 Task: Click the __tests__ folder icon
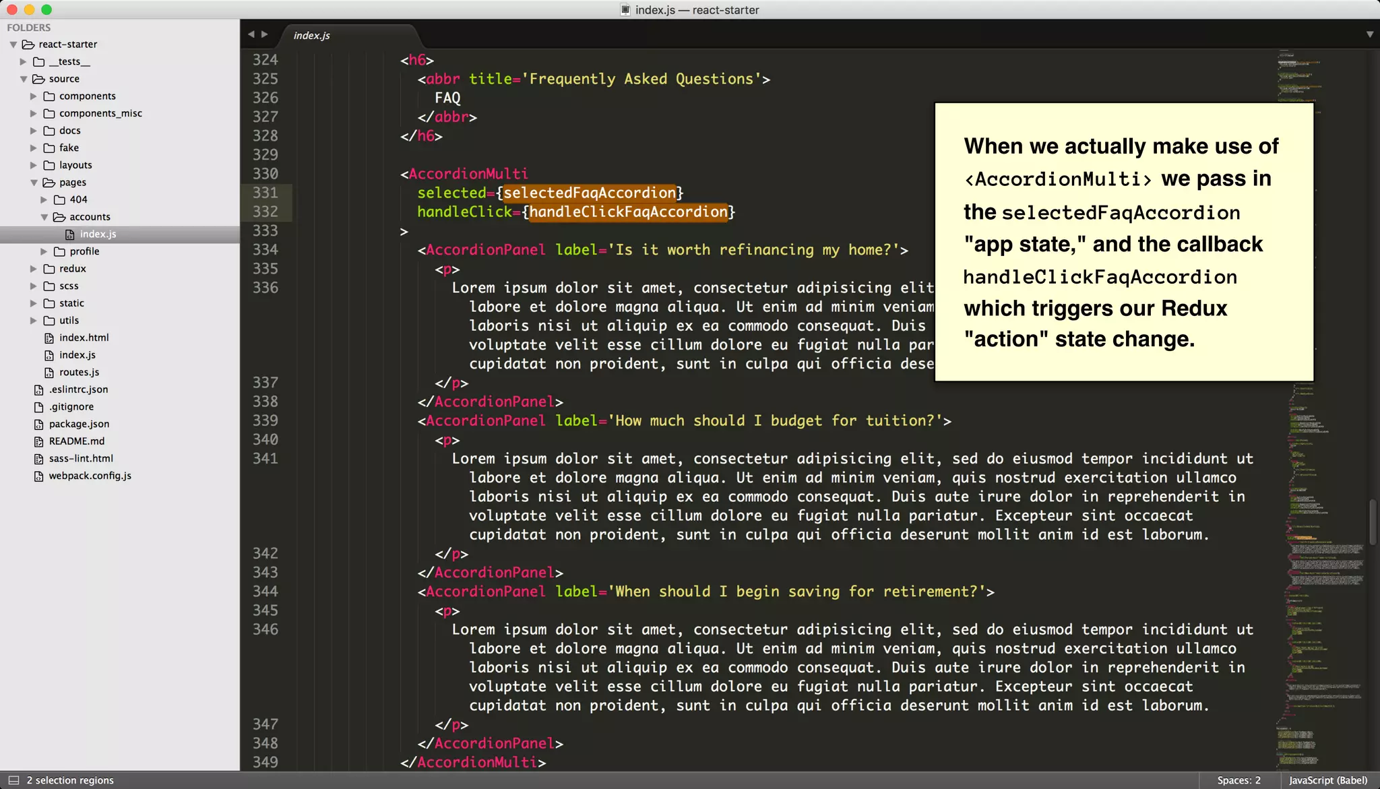coord(39,62)
